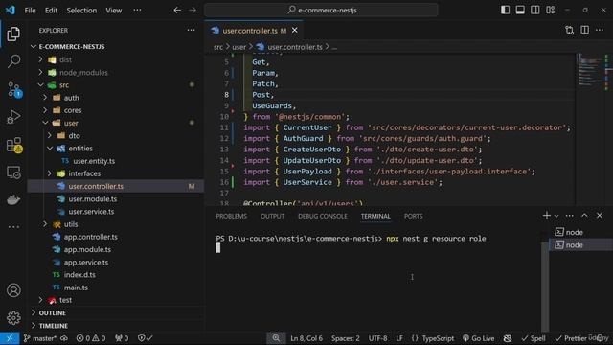This screenshot has width=613, height=345.
Task: Click the remote window indicator in status bar
Action: (x=10, y=338)
